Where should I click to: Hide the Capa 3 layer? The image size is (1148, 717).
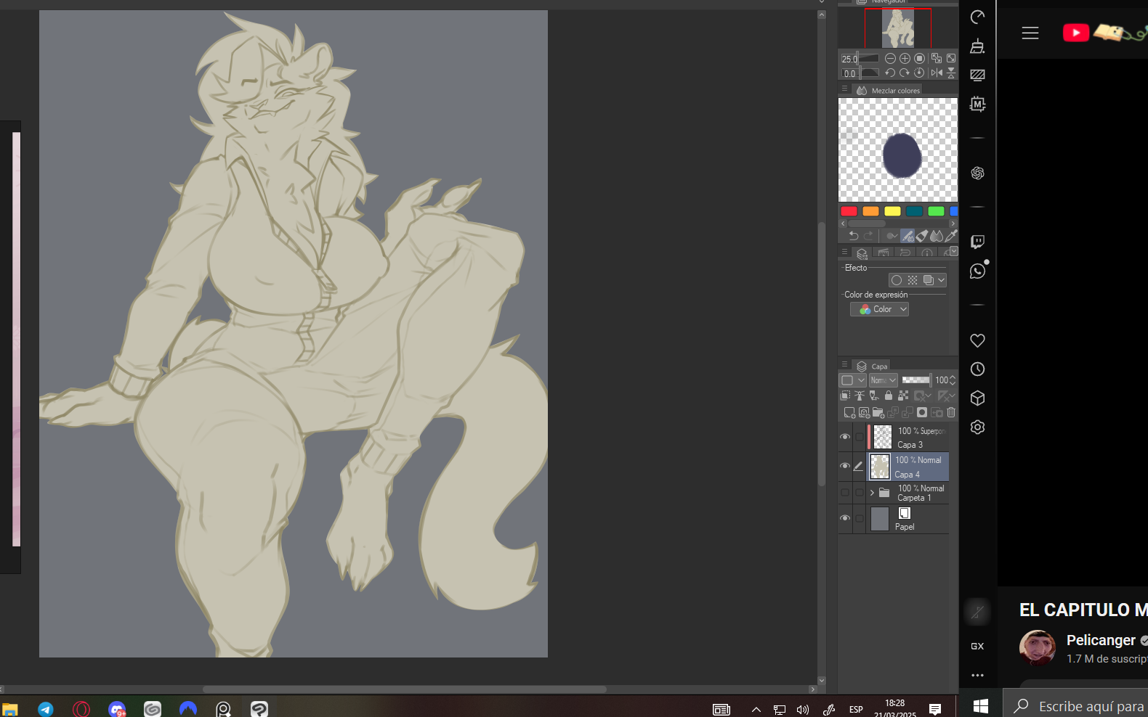(845, 437)
